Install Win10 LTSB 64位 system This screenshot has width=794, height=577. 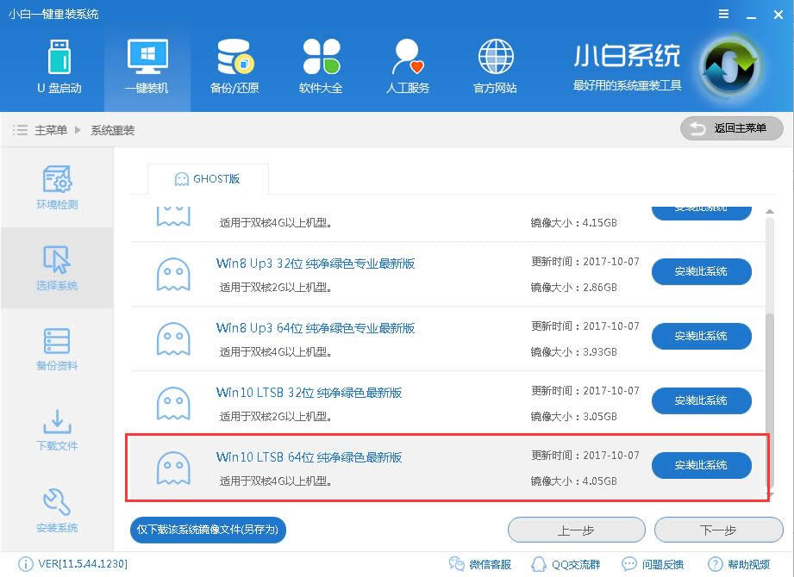pos(701,465)
